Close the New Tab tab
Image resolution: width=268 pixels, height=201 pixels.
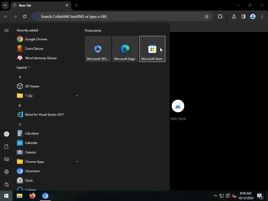click(x=67, y=5)
